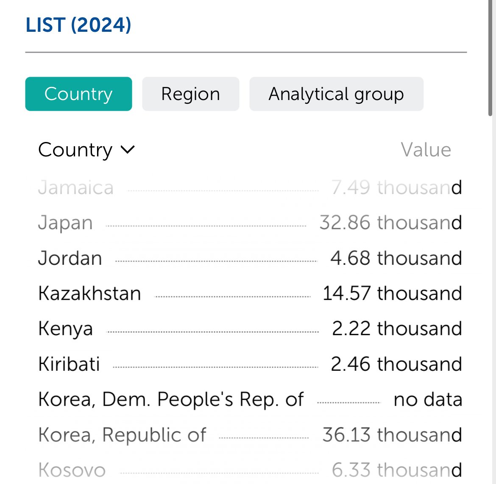496x484 pixels.
Task: Click the 6.33 thousand value
Action: click(x=397, y=470)
